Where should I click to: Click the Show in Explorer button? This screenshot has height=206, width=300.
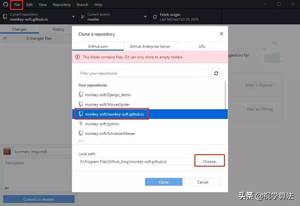tap(259, 85)
